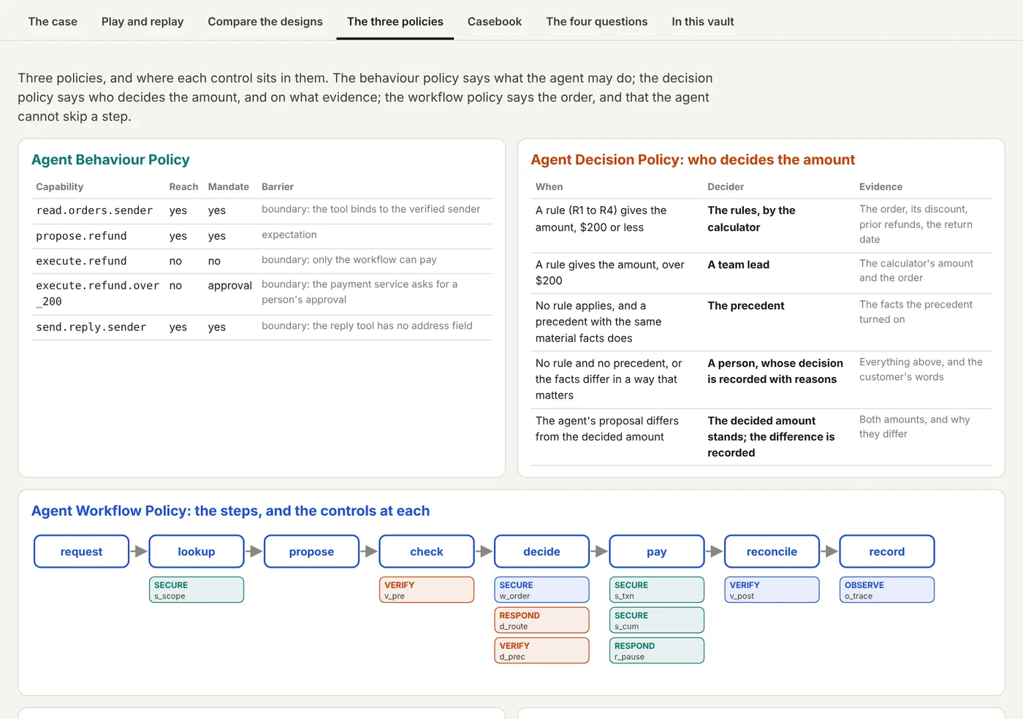Select the pay workflow step
Image resolution: width=1023 pixels, height=719 pixels.
pos(657,552)
